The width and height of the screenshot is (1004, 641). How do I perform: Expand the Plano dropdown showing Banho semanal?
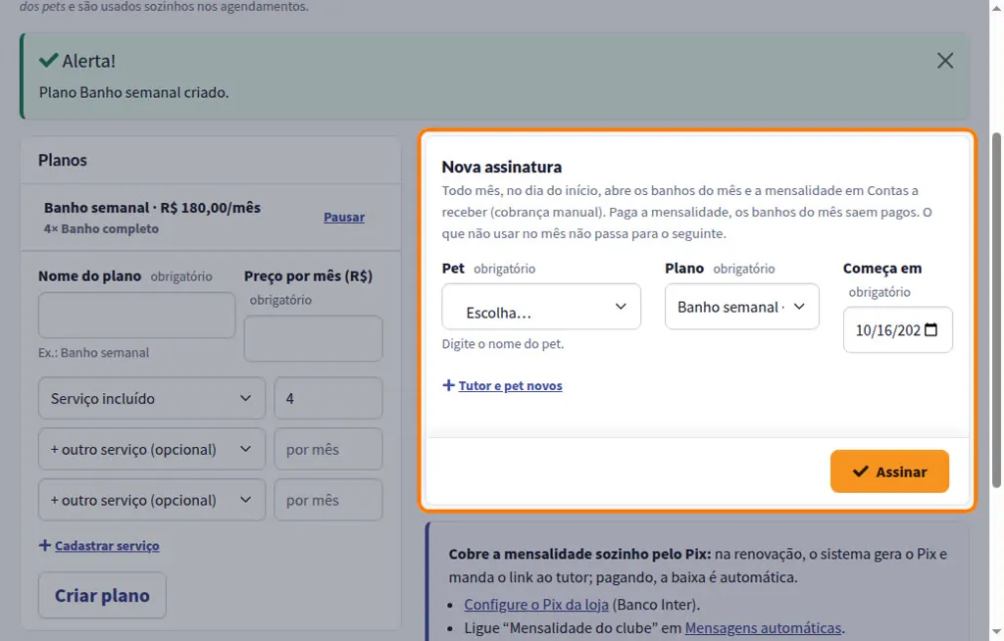[741, 307]
